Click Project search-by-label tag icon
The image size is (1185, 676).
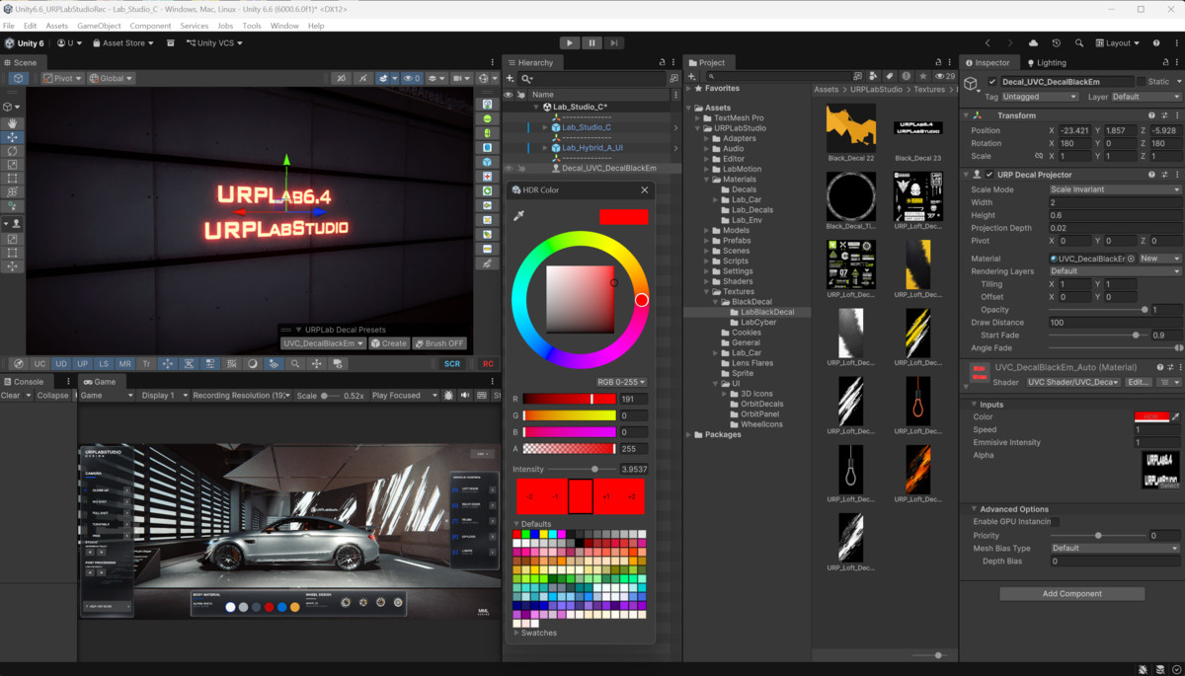890,76
